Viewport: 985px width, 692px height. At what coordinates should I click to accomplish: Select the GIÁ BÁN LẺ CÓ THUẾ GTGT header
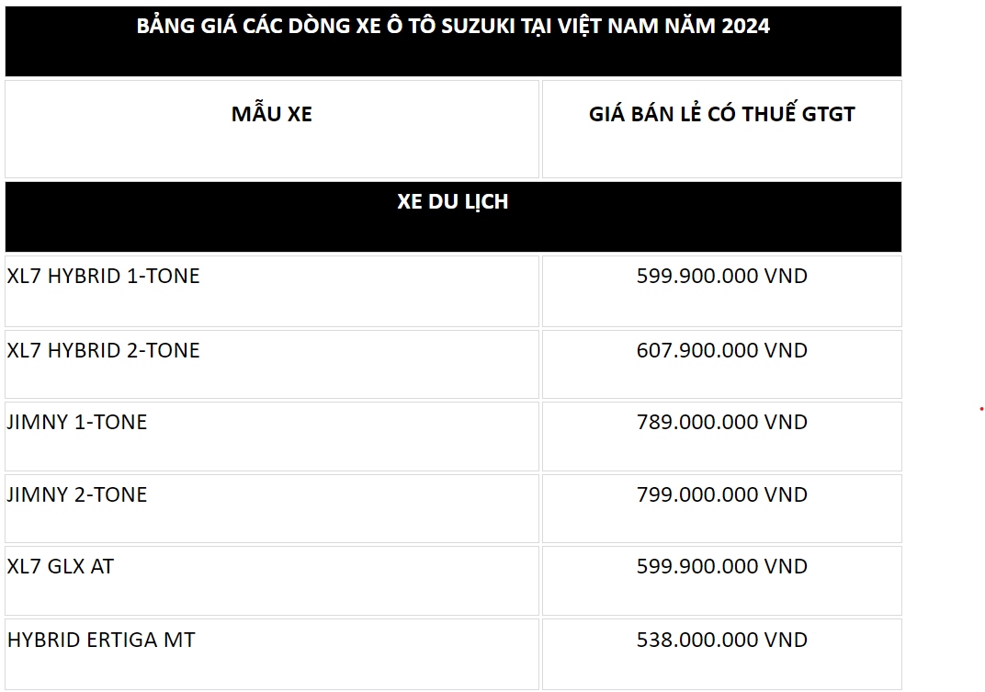point(722,129)
